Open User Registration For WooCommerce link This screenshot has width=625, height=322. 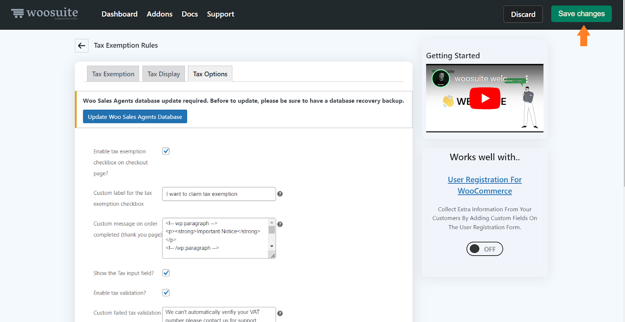[485, 185]
